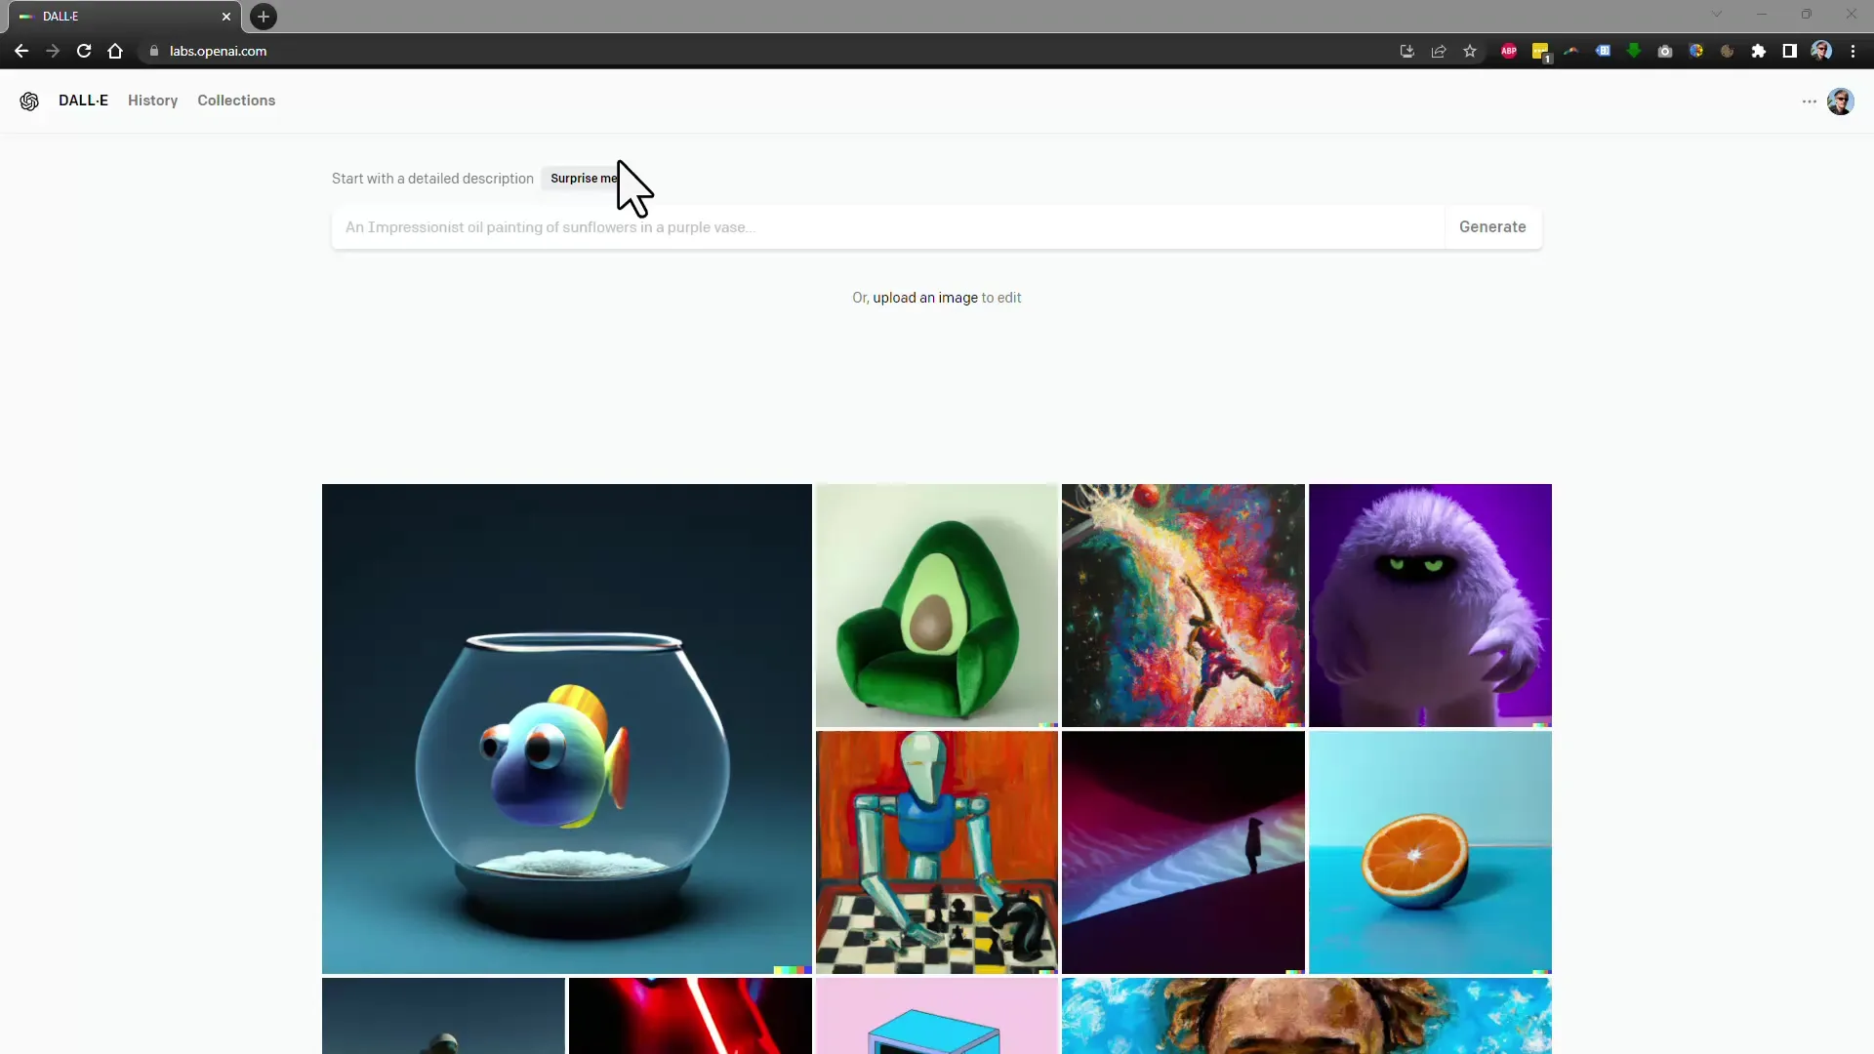Click the upload an image link
The width and height of the screenshot is (1874, 1054).
pos(924,298)
